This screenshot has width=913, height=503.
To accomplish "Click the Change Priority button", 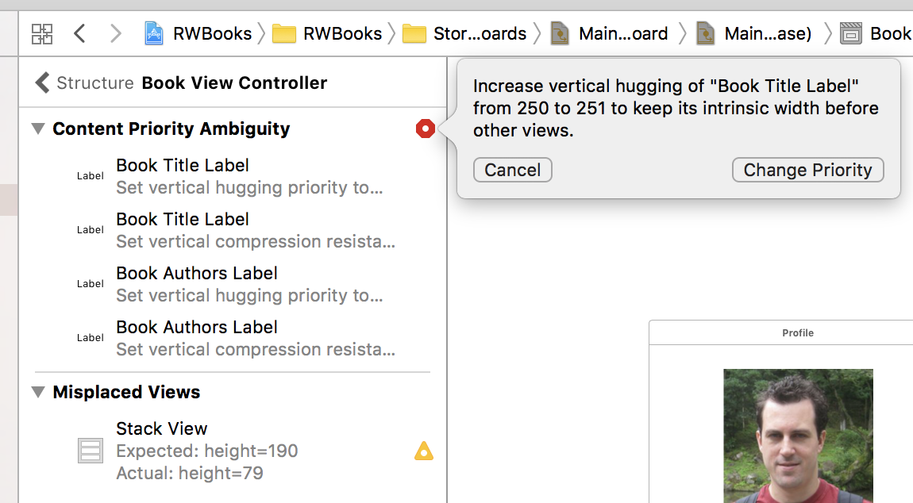I will tap(807, 170).
